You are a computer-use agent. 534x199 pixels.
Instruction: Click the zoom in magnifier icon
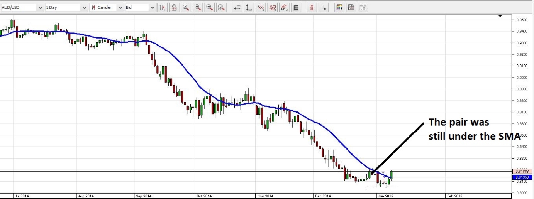[198, 7]
